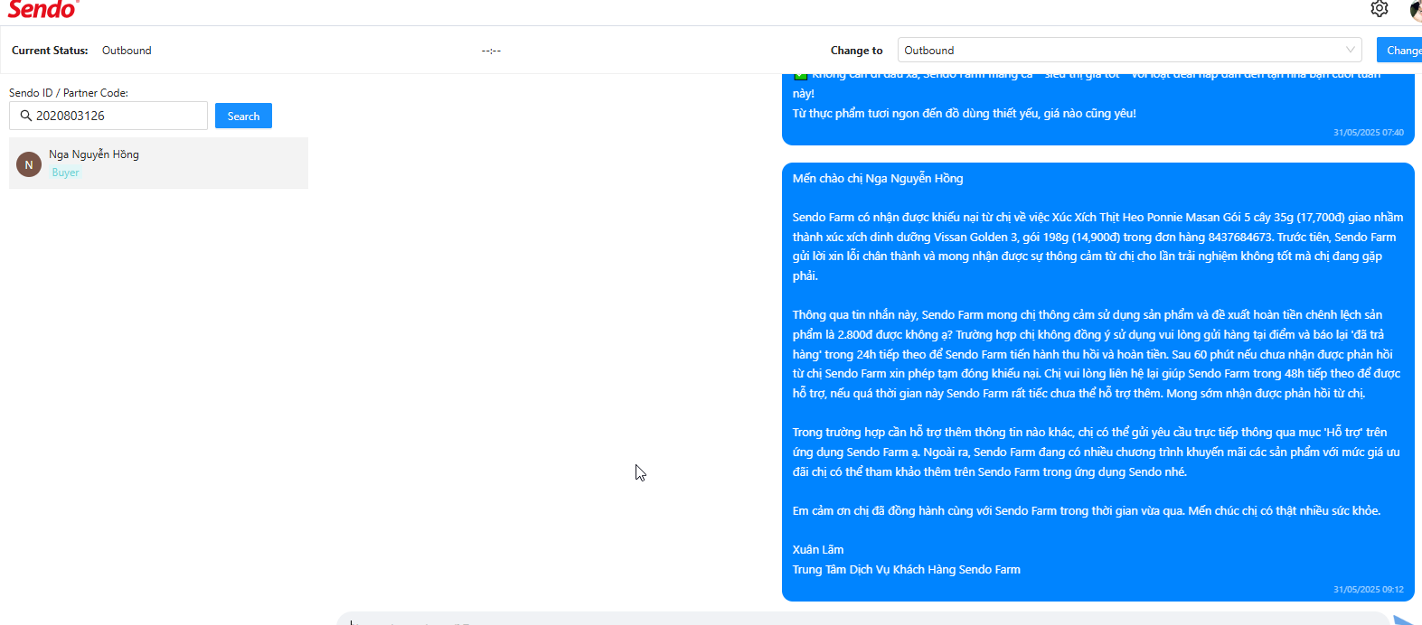Click the 31/05/2025 09:12 timestamp
The height and width of the screenshot is (625, 1422).
[1368, 590]
